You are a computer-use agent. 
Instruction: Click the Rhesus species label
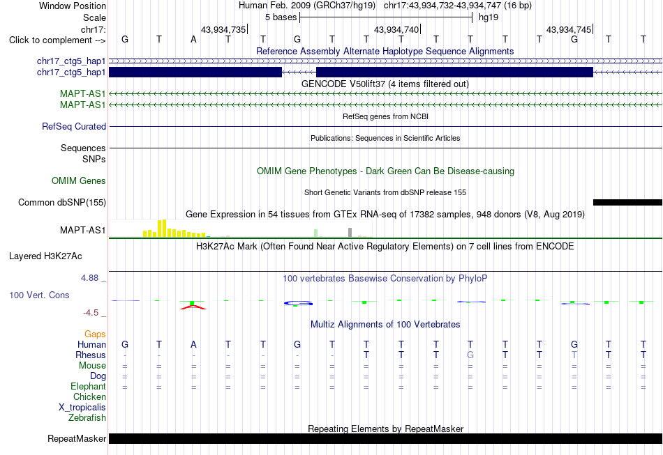(91, 355)
